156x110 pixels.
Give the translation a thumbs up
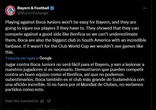click(42, 101)
